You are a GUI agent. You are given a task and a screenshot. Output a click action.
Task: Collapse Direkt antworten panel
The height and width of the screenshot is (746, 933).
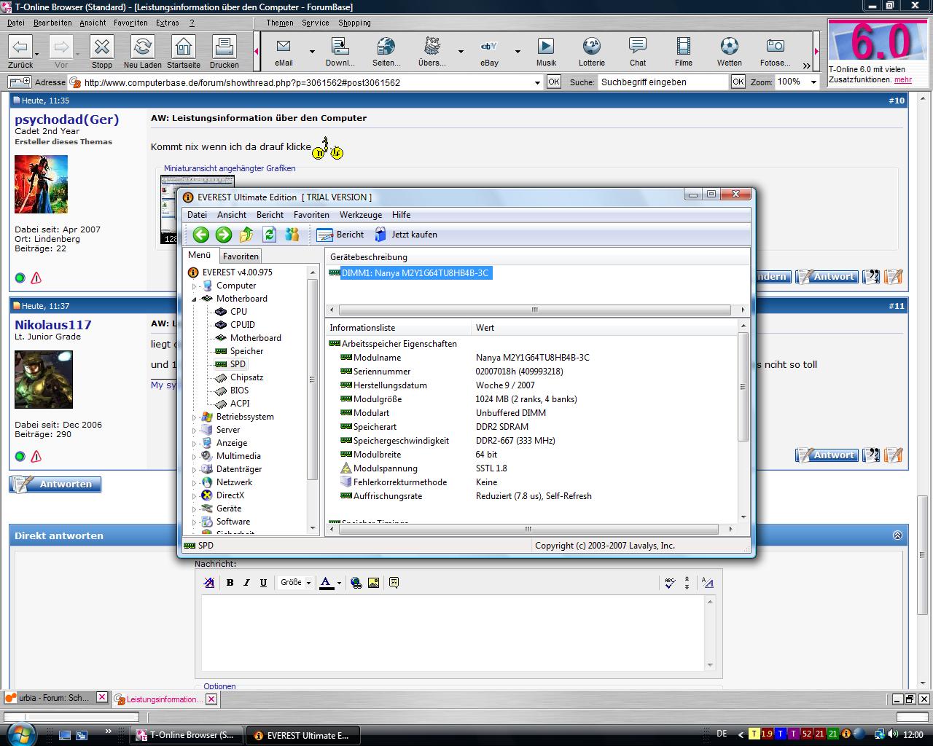(x=897, y=535)
